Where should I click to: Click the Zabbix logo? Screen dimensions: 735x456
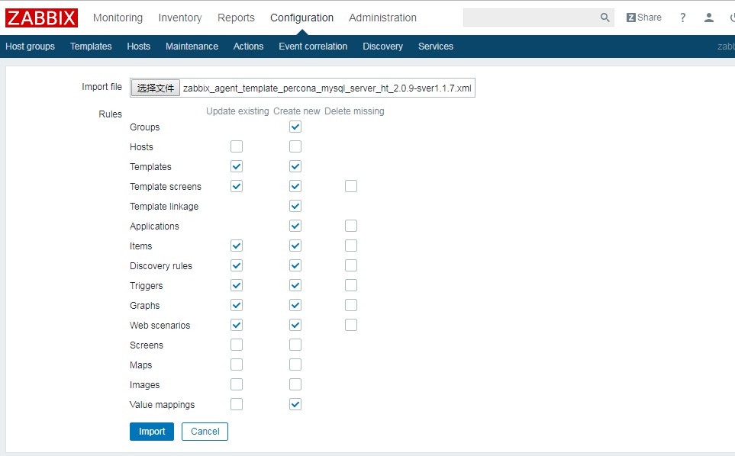click(x=42, y=18)
